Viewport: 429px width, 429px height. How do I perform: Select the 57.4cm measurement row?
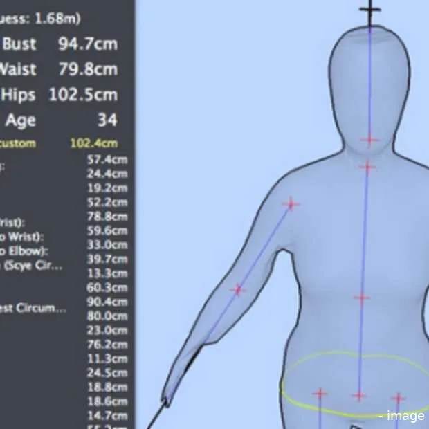107,159
